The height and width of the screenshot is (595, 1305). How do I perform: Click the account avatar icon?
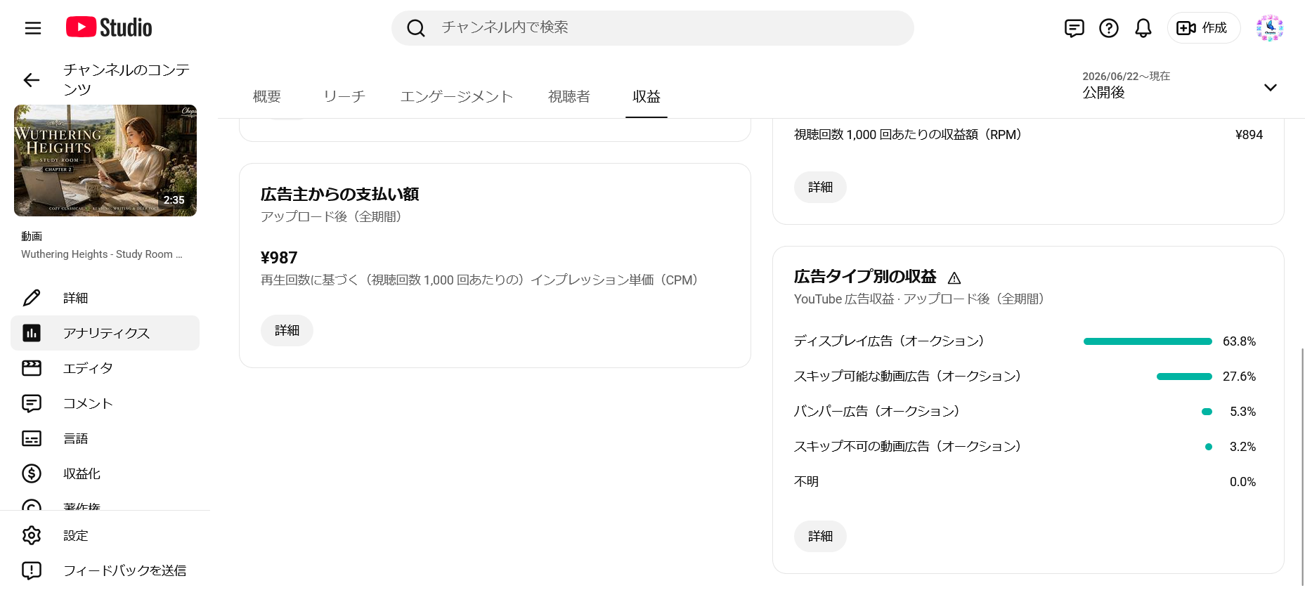[x=1270, y=28]
